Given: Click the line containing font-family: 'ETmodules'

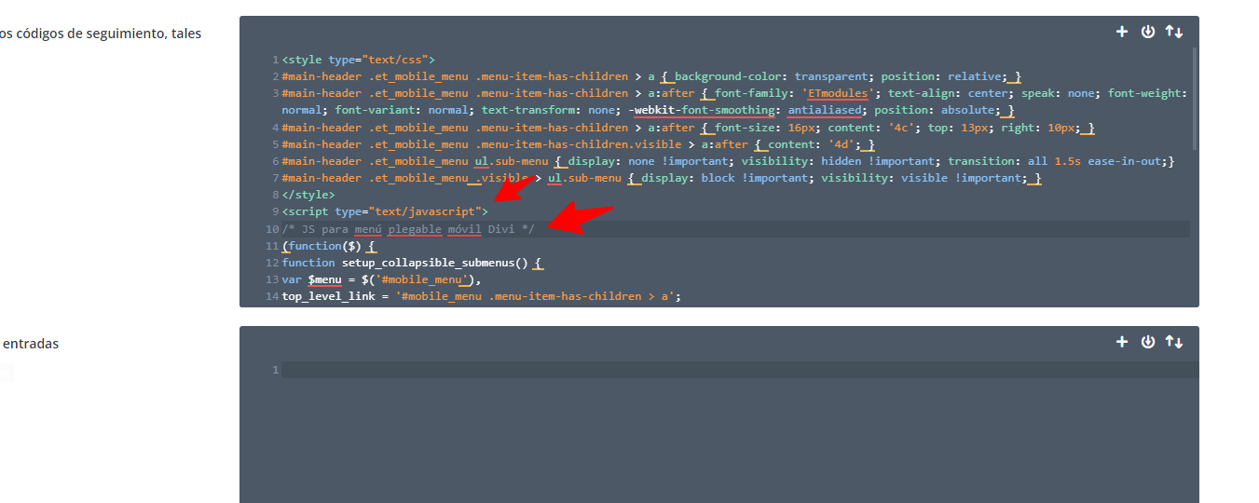Looking at the screenshot, I should click(734, 93).
